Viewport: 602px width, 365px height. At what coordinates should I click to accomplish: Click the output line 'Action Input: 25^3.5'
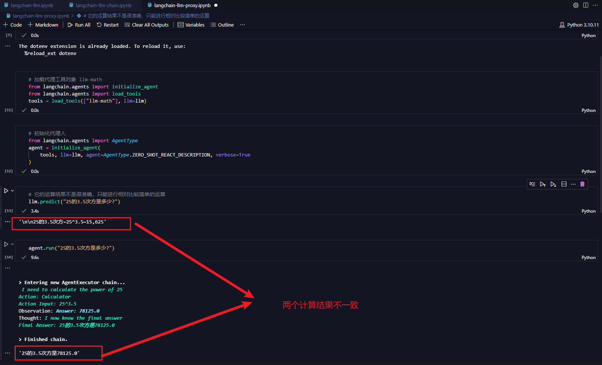coord(48,304)
